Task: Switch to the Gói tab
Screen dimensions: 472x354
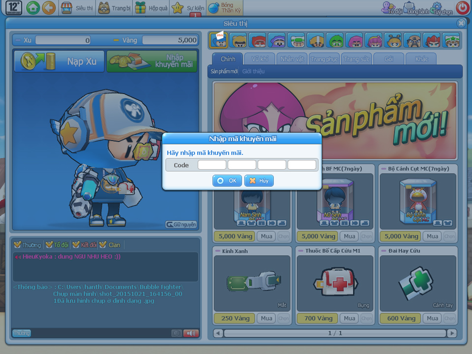Action: pos(389,59)
